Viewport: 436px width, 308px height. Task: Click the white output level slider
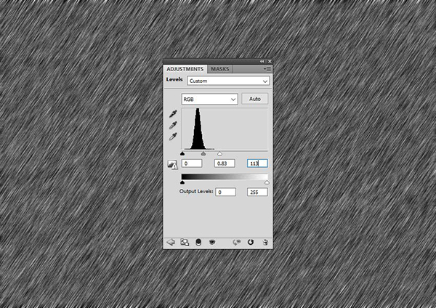tap(267, 183)
